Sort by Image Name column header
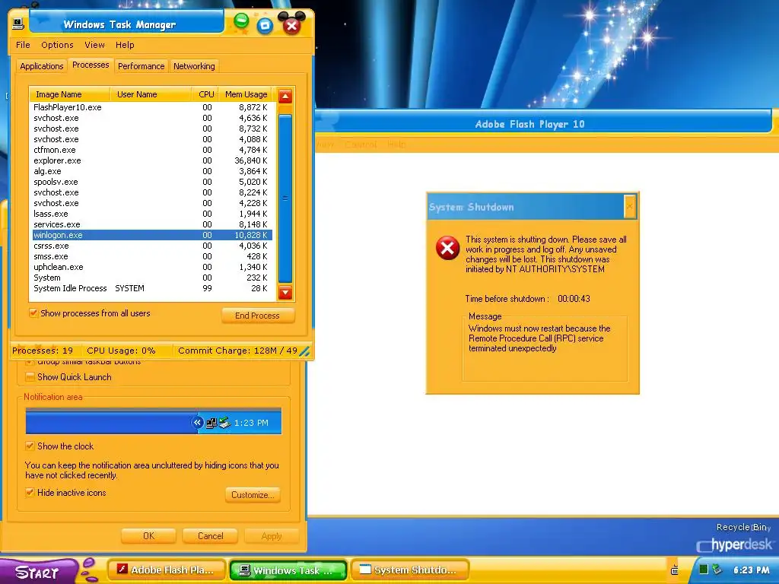 (x=69, y=94)
